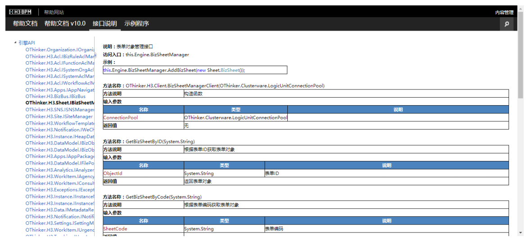The height and width of the screenshot is (246, 531).
Task: Open OThinker.H3.Apps.IAppPackage tree item
Action: click(59, 157)
